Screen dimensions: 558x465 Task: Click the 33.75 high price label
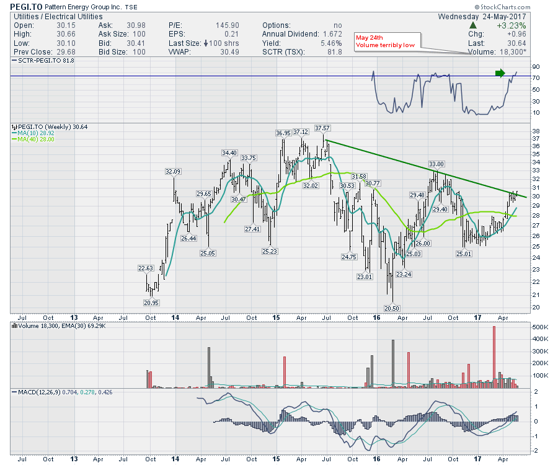tap(249, 158)
